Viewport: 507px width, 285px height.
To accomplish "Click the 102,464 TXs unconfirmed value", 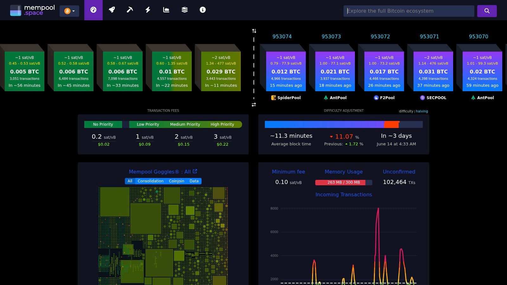I will tap(399, 182).
